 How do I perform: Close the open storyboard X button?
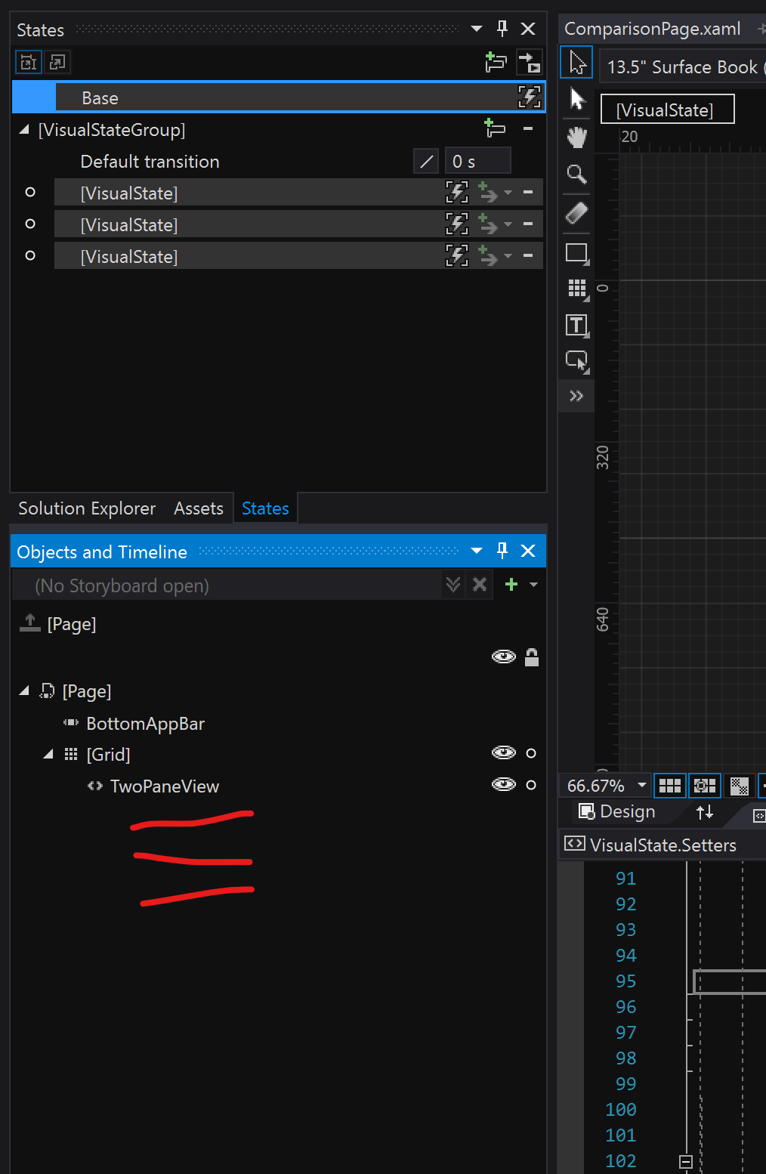click(x=480, y=584)
